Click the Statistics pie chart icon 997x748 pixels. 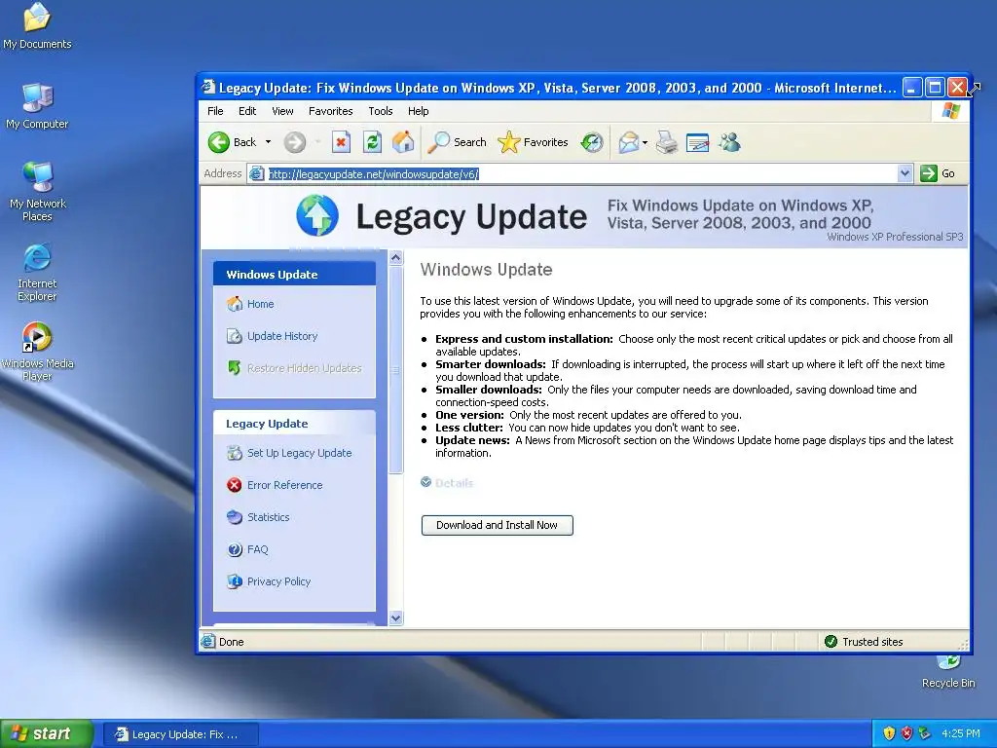[x=235, y=517]
